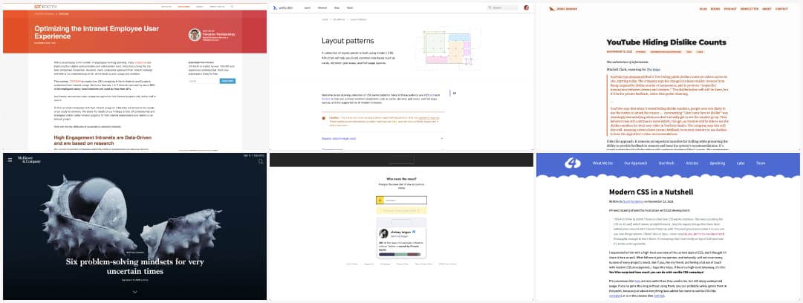Click the Jesse Squires bird logo
803x303 pixels.
[x=551, y=9]
